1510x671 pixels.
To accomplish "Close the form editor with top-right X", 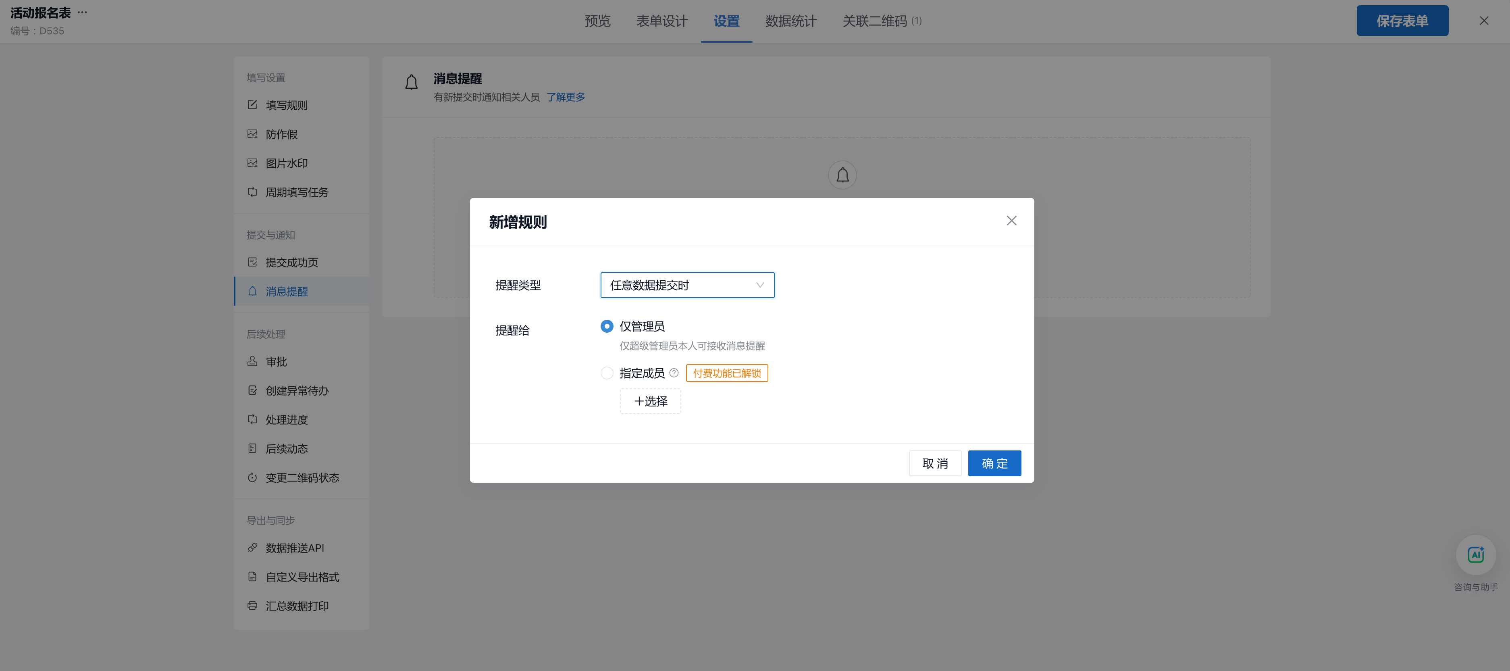I will [x=1484, y=21].
